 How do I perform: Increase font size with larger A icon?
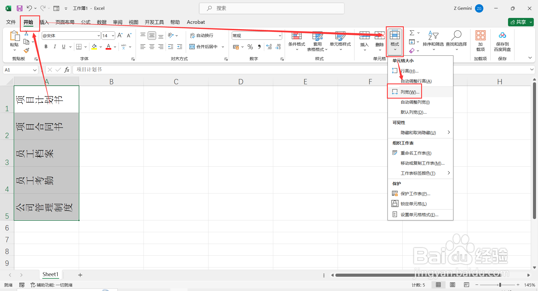point(120,35)
